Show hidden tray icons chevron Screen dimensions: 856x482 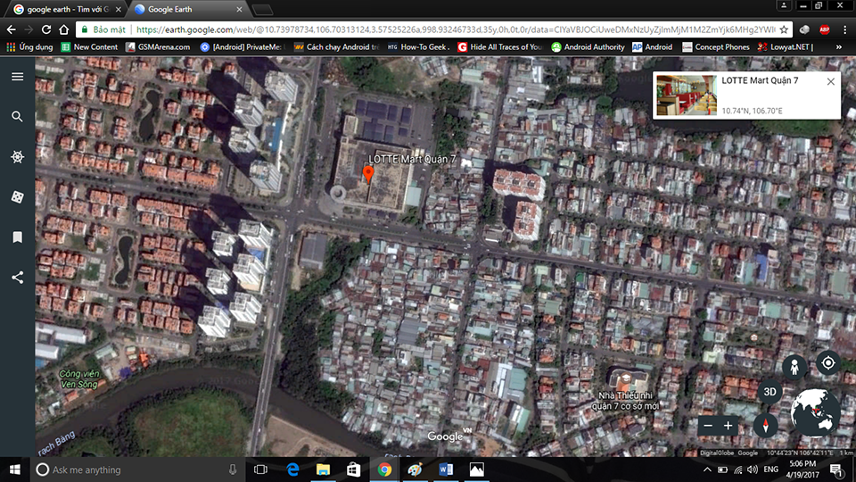coord(707,470)
